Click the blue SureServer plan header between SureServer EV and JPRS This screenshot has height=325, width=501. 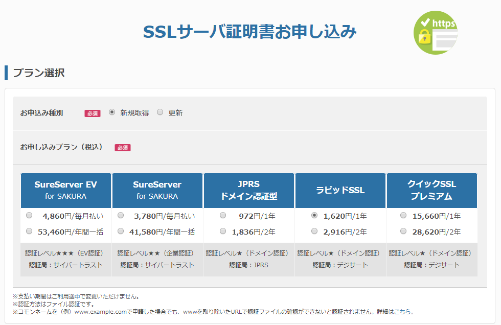click(157, 191)
